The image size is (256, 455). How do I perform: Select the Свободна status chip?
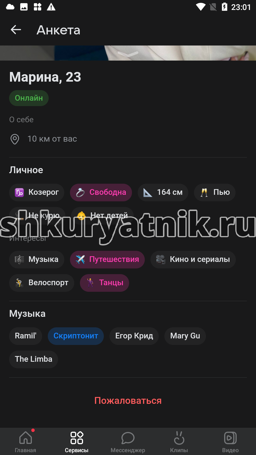click(x=101, y=193)
